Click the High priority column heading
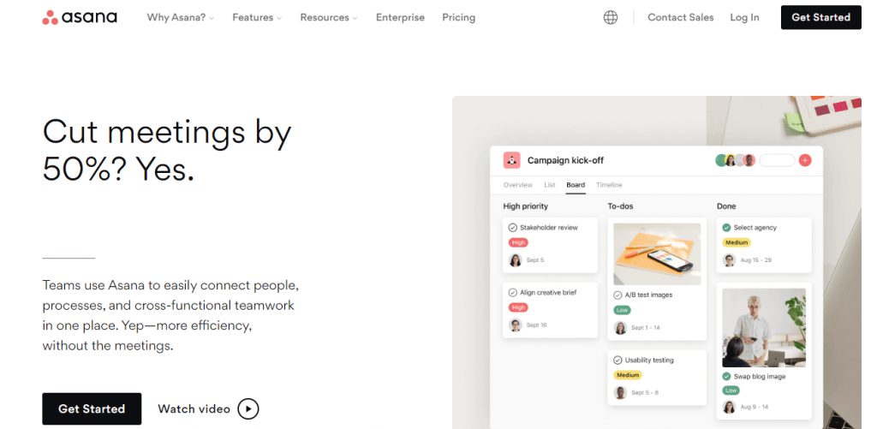The image size is (877, 429). (x=525, y=206)
